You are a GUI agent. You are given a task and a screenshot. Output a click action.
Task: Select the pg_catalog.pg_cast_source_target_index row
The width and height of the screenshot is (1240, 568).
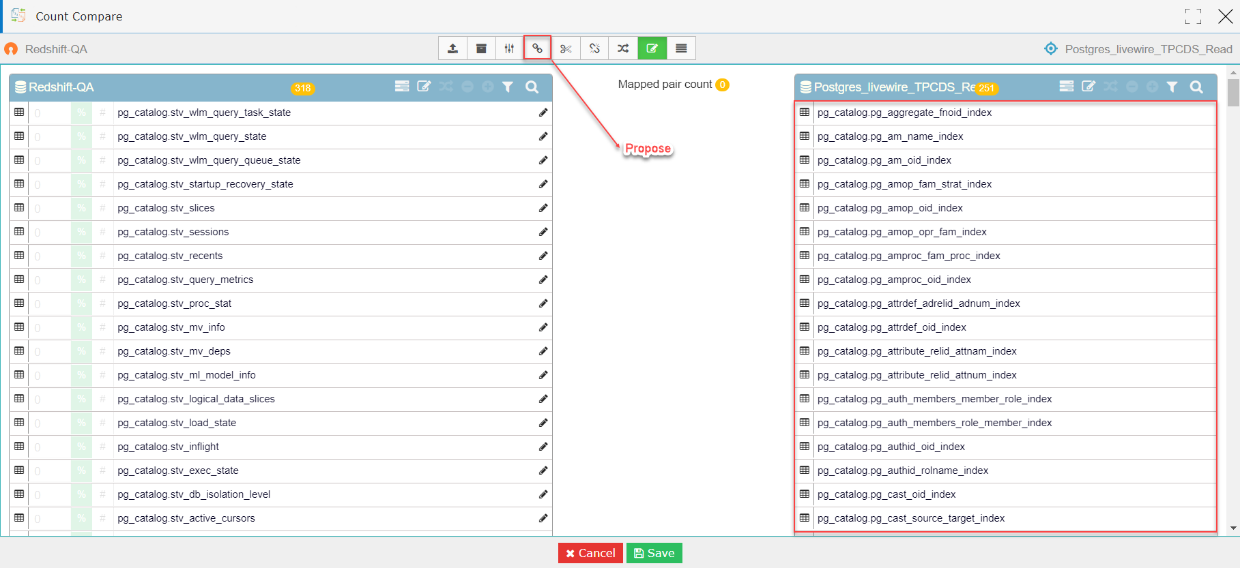[1006, 518]
